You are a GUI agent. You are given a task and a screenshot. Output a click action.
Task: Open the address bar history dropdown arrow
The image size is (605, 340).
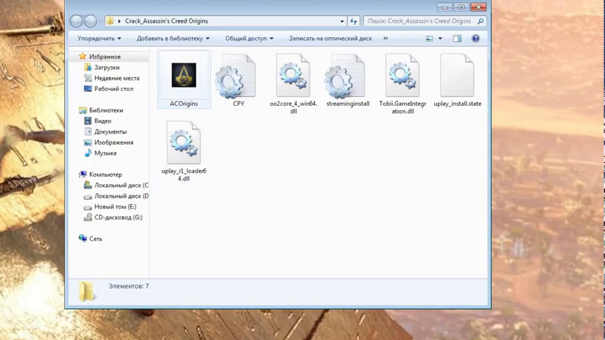pyautogui.click(x=342, y=21)
